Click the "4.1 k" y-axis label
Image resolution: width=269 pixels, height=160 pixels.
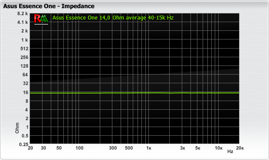click(x=23, y=22)
